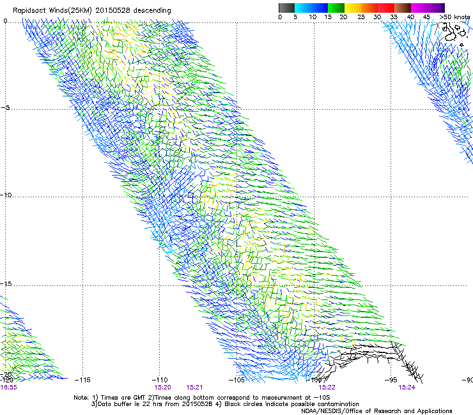Viewport: 473px width, 415px height.
Task: Select the orange 25–30 knots legend segment
Action: tap(369, 8)
